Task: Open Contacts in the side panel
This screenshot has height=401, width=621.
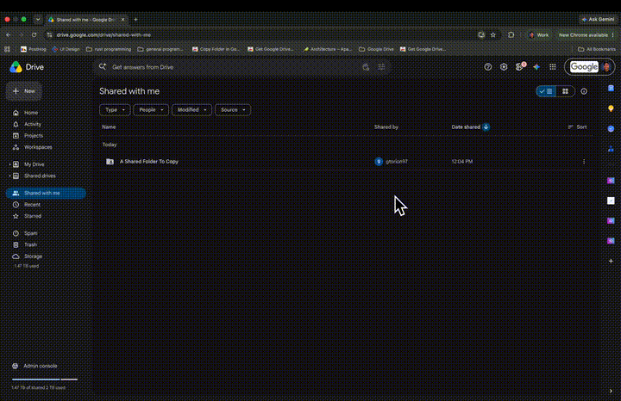Action: (x=611, y=149)
